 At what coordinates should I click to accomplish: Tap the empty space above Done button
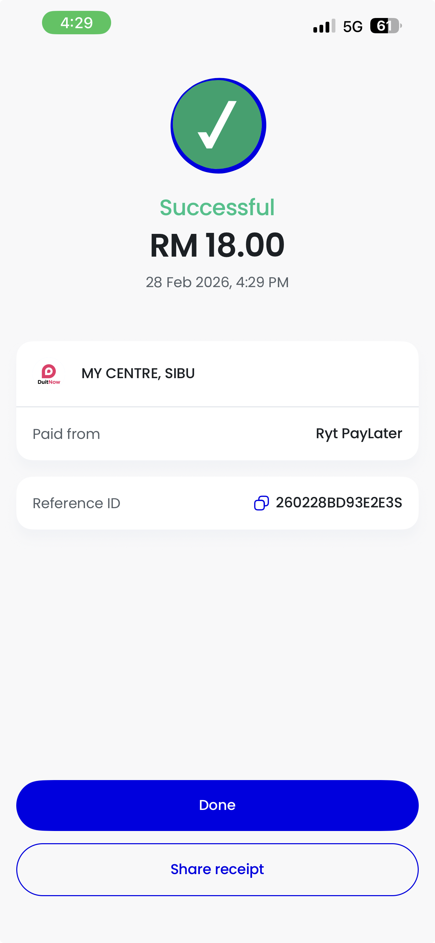[x=217, y=659]
